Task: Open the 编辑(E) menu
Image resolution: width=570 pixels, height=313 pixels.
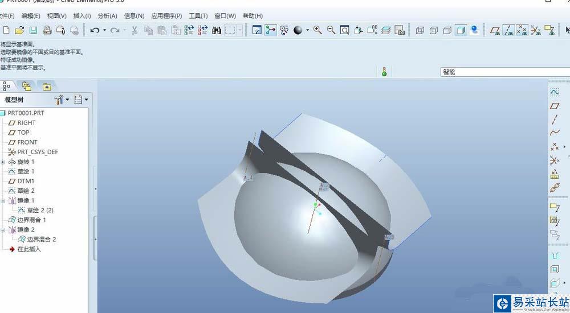Action: tap(31, 16)
